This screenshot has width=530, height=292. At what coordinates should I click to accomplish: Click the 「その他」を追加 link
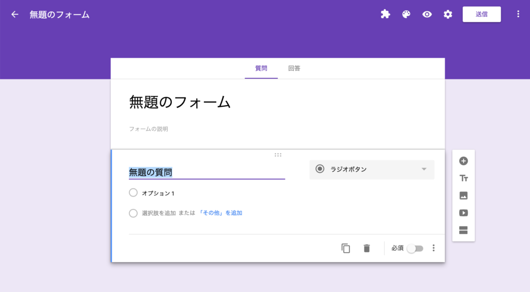[220, 213]
